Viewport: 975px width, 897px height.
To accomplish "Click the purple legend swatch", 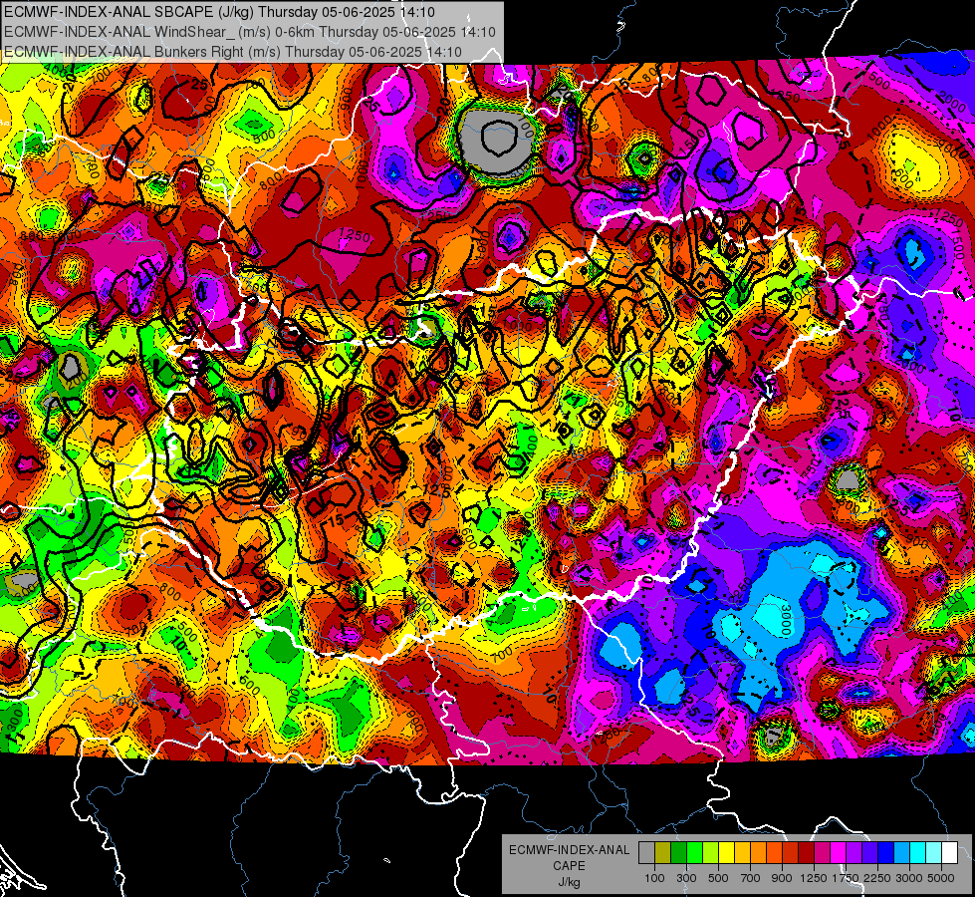I will pyautogui.click(x=853, y=853).
